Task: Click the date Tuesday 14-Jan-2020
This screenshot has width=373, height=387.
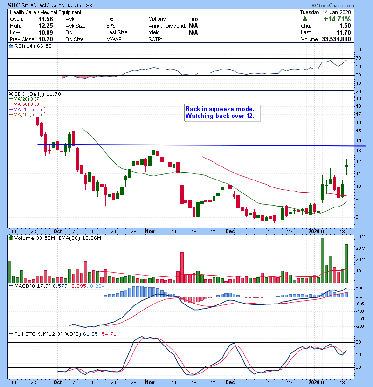Action: (x=325, y=12)
